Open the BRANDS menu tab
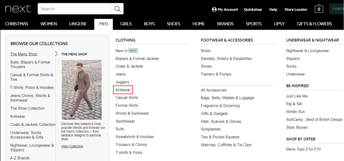 (225, 24)
